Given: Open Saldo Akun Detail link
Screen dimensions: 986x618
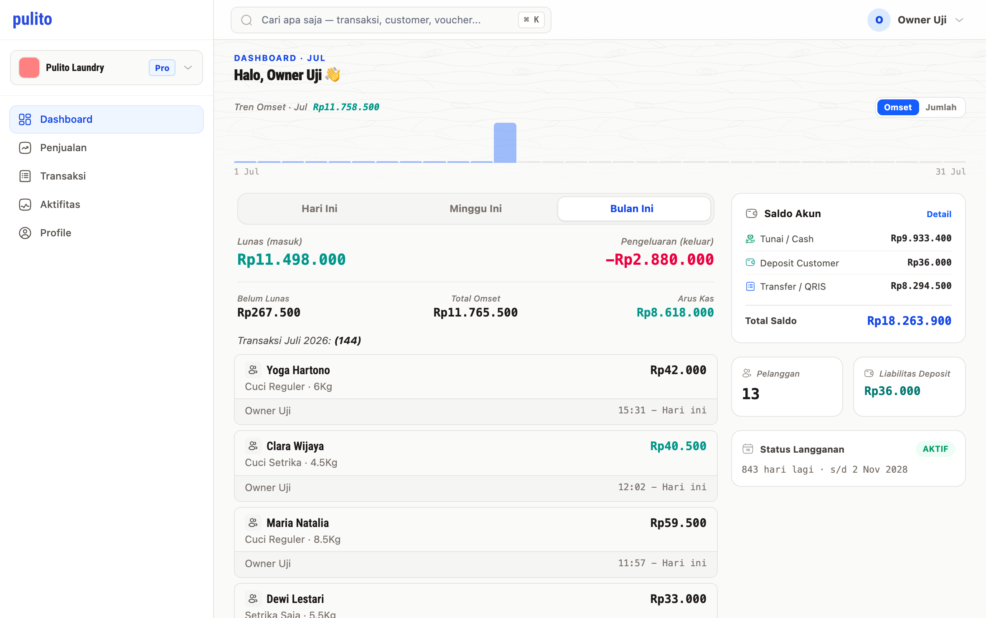Looking at the screenshot, I should [939, 214].
